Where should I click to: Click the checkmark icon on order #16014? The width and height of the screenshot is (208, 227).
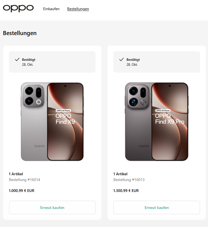(x=17, y=59)
